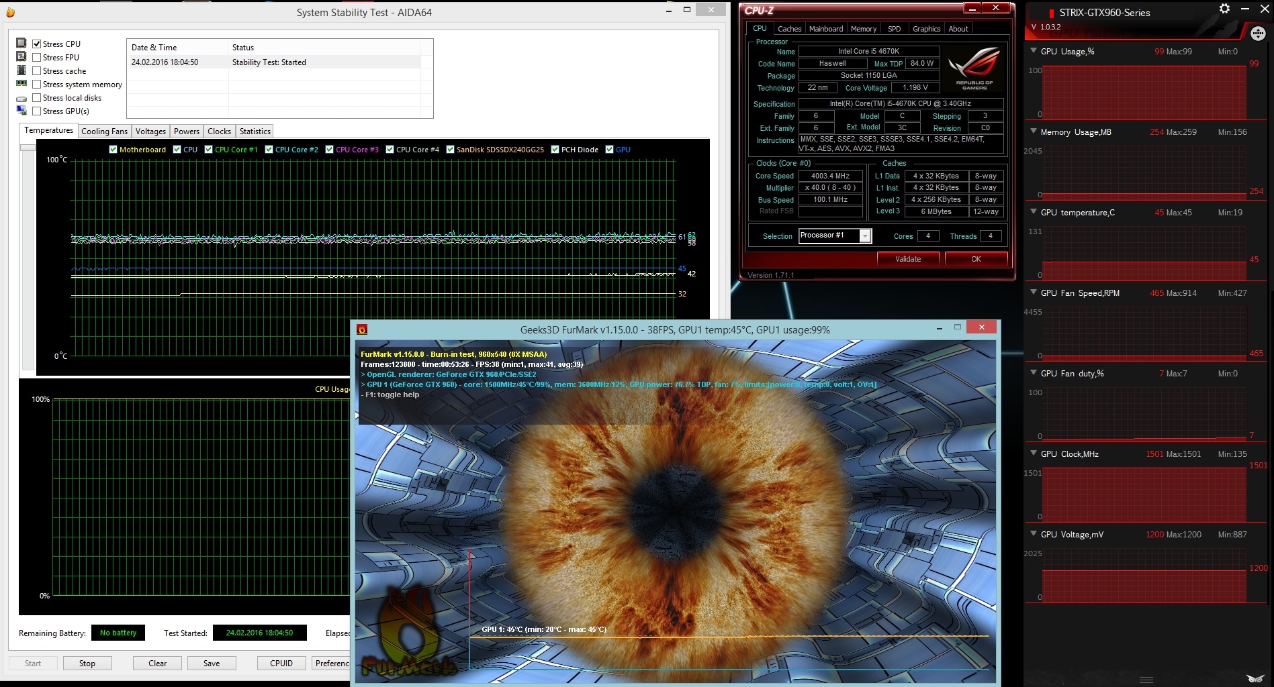
Task: Click the ROG logo at STRIX panel bottom
Action: [1255, 678]
